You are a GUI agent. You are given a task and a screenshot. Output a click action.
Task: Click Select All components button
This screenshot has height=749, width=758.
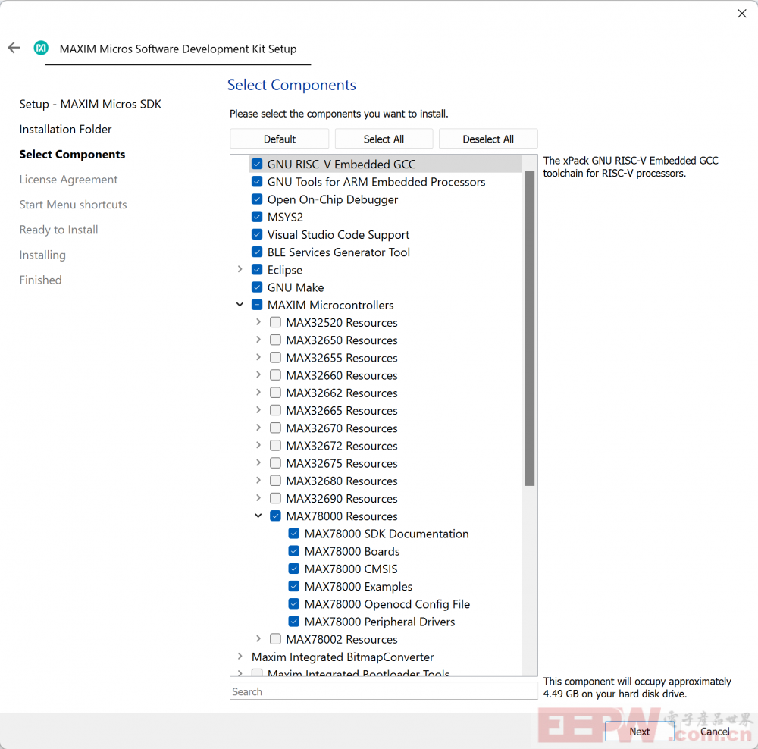tap(384, 139)
